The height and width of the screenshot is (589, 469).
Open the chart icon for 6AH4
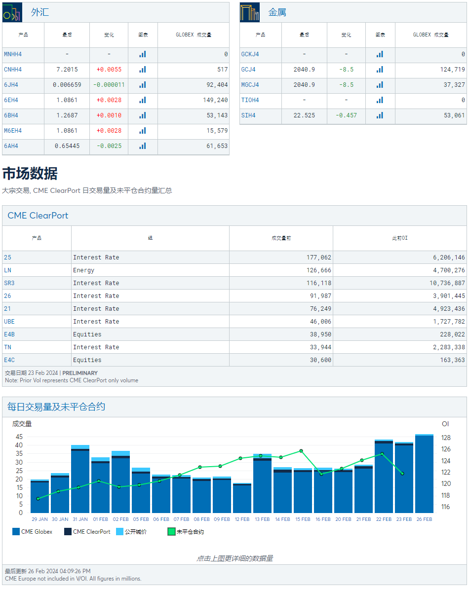click(x=143, y=146)
